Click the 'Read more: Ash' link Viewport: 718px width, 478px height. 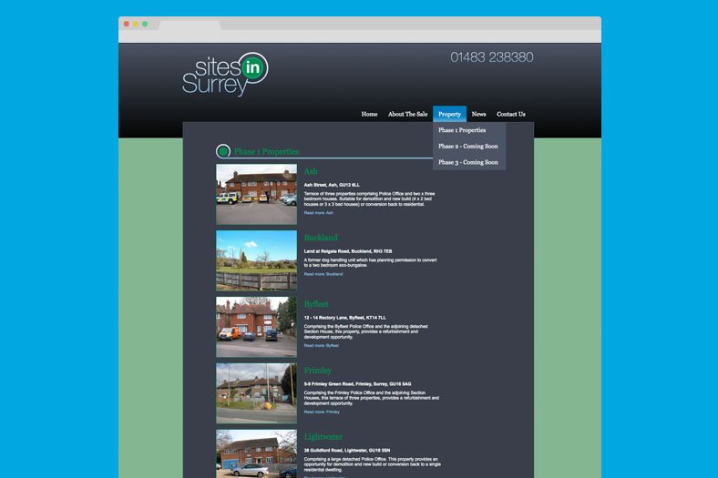click(319, 213)
